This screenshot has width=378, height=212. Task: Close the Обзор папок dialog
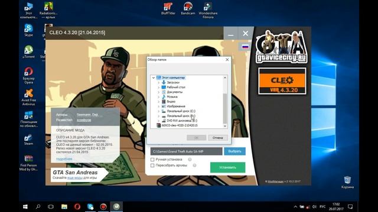coord(227,59)
